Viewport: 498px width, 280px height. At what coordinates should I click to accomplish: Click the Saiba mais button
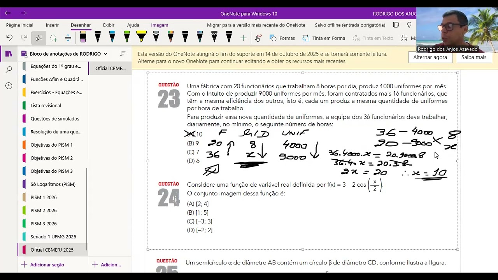474,57
